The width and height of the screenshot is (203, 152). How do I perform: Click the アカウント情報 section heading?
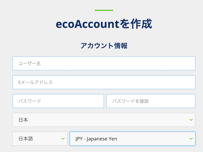tap(104, 46)
